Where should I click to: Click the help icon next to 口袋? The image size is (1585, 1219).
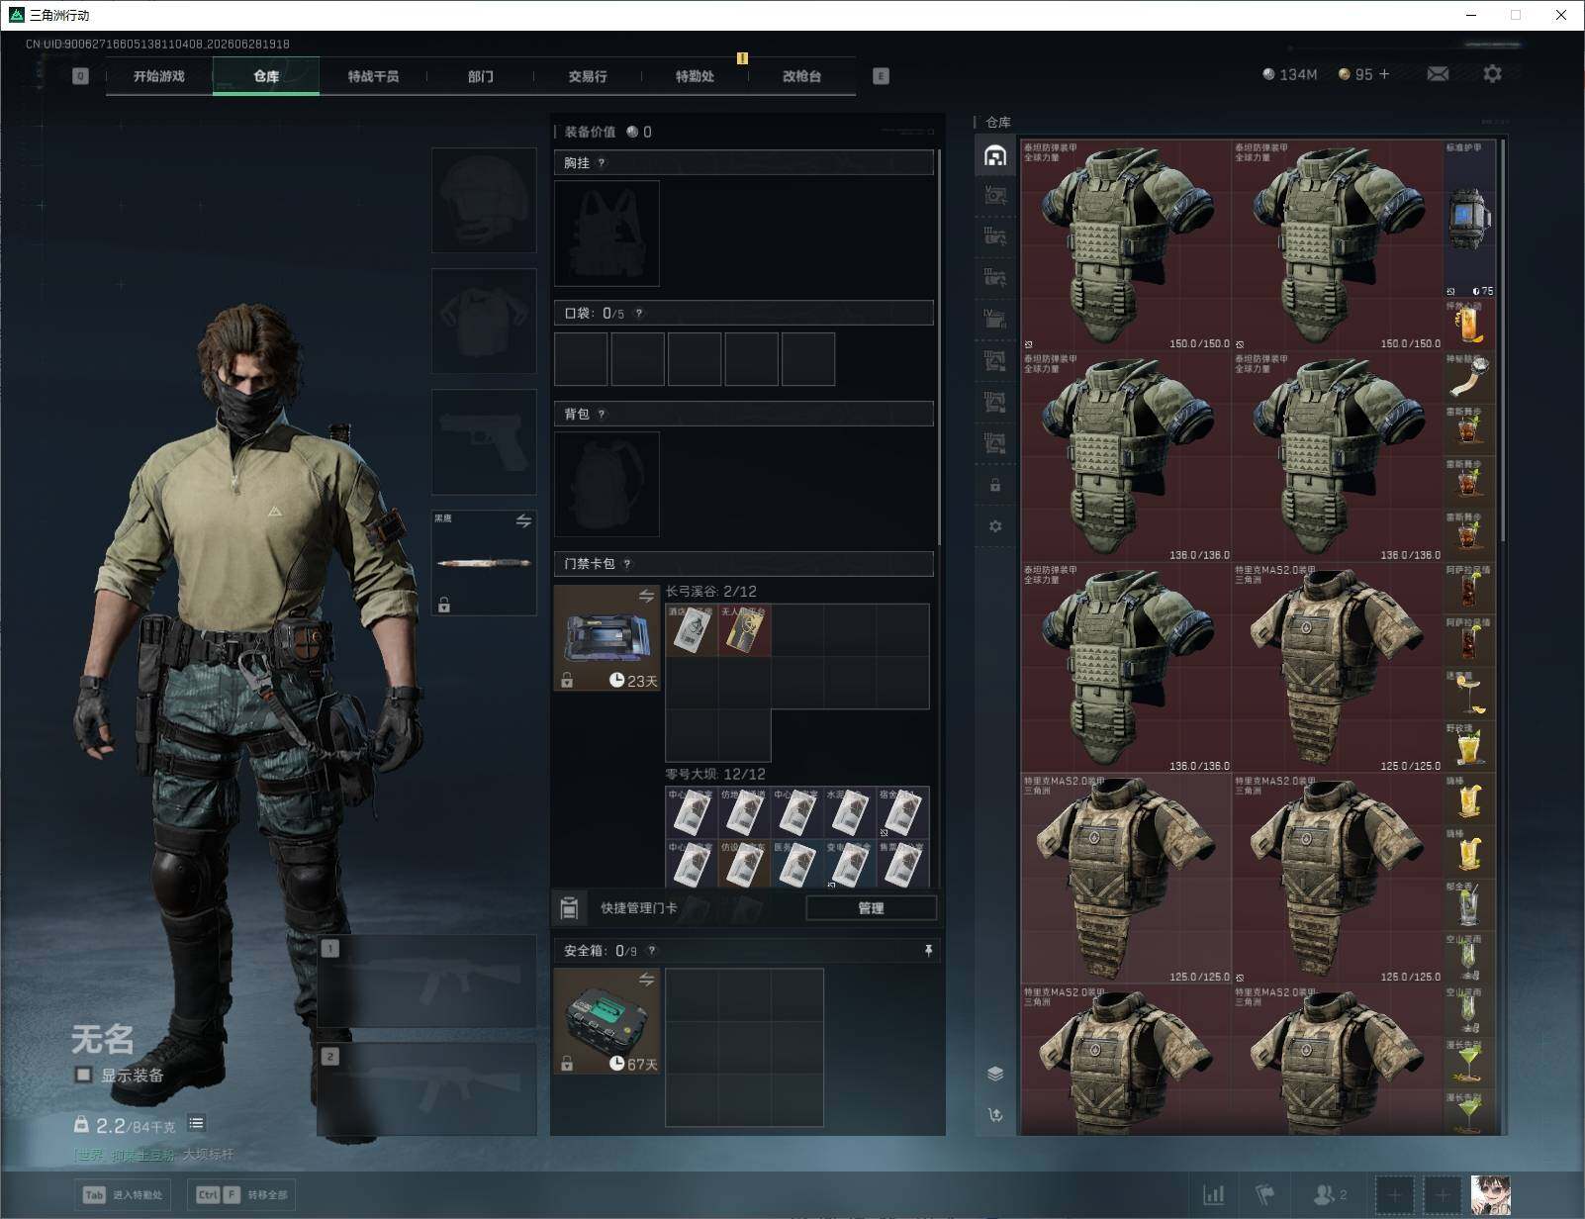pos(639,314)
